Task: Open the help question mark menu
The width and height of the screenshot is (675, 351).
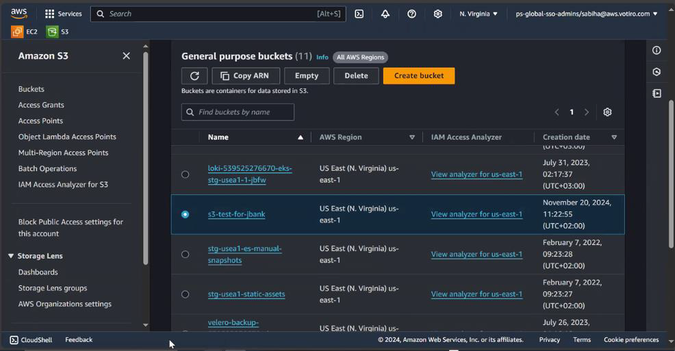Action: click(x=411, y=14)
